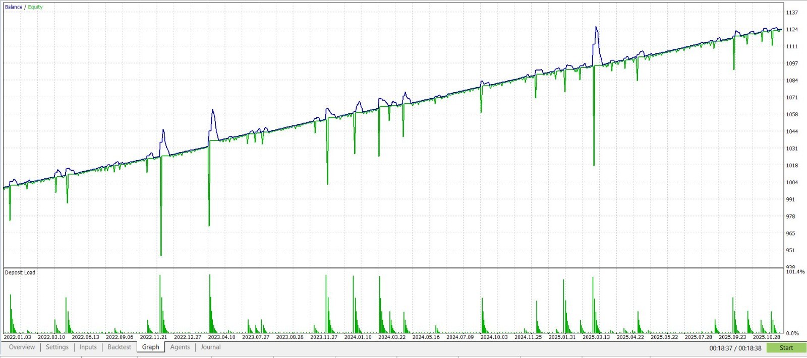The width and height of the screenshot is (807, 358).
Task: Show the Journal tab
Action: [211, 347]
